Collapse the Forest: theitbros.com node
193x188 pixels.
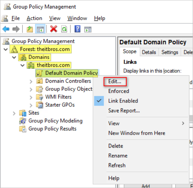(x=6, y=49)
